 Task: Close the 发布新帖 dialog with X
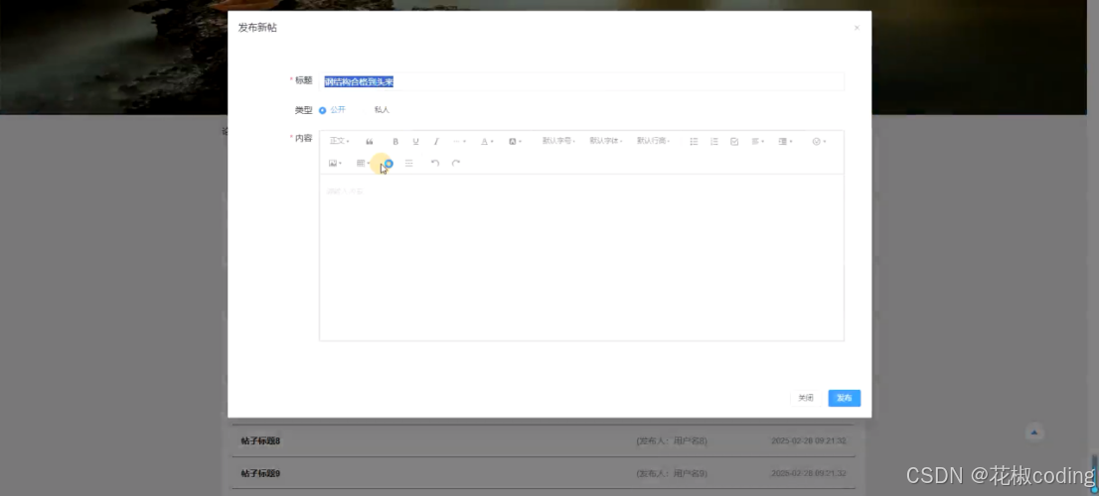(857, 28)
